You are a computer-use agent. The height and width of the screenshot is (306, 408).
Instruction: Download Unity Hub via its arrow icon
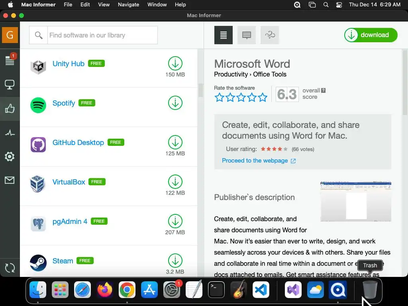175,63
